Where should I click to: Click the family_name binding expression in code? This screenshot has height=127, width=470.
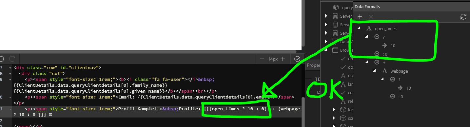91,85
